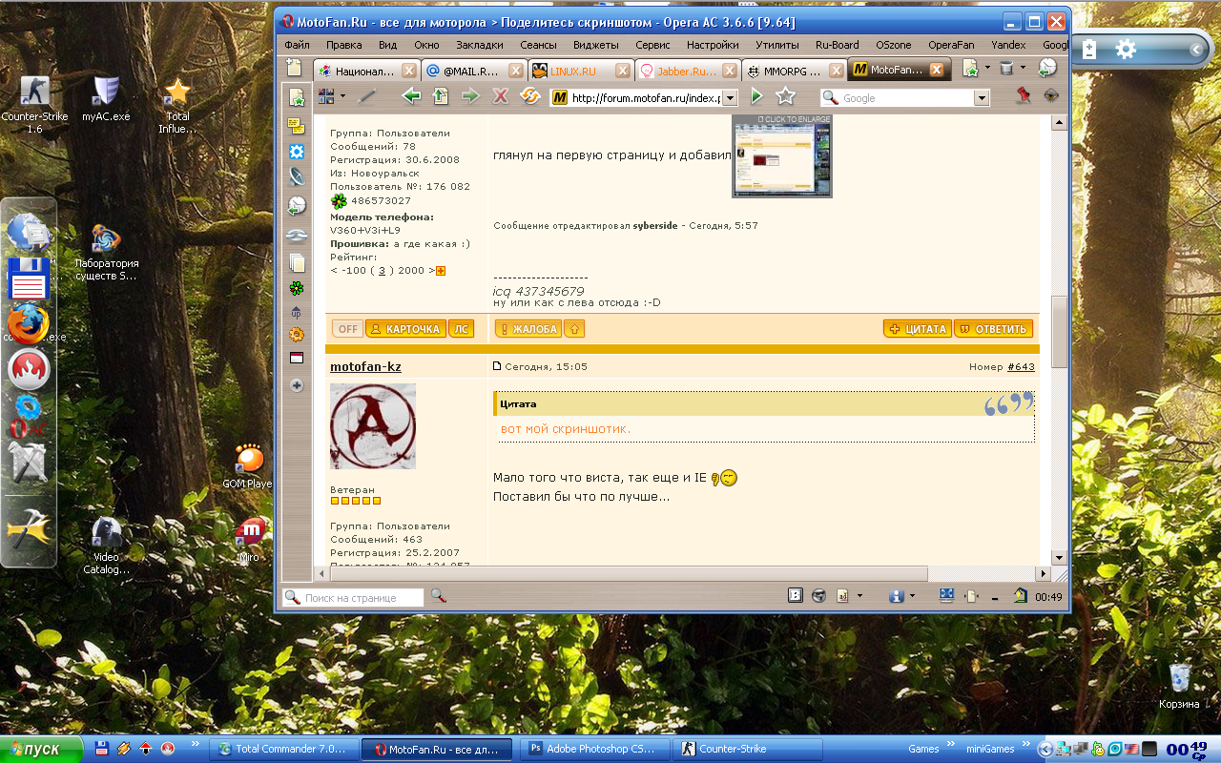This screenshot has height=763, width=1221.
Task: Open the stacked pages Windows panel in sidebar
Action: coord(297,262)
